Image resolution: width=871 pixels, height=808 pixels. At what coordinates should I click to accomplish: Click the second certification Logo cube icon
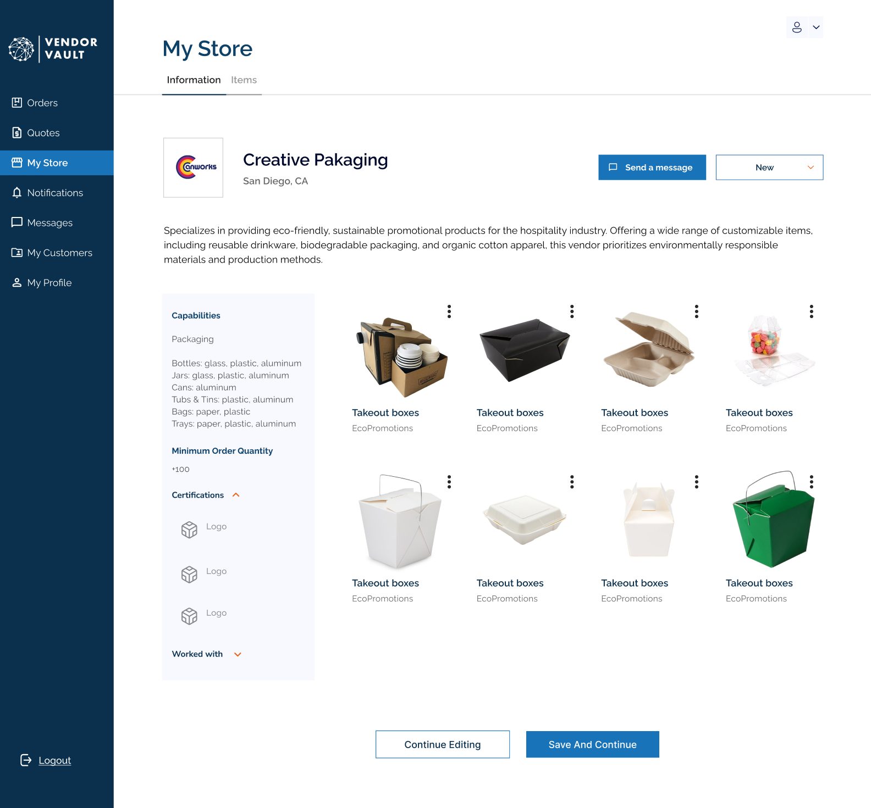(189, 574)
